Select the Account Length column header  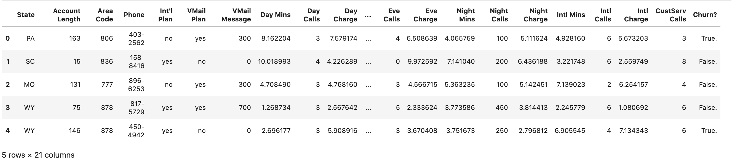point(66,15)
